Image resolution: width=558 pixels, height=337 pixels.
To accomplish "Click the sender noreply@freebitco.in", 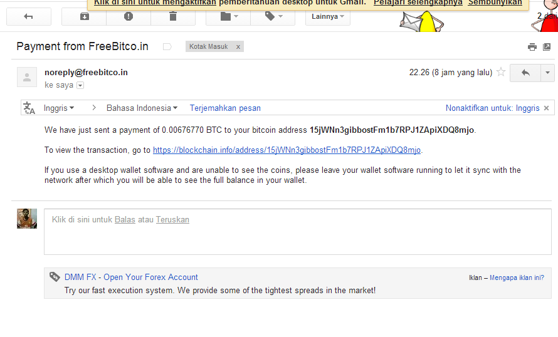I will tap(86, 73).
